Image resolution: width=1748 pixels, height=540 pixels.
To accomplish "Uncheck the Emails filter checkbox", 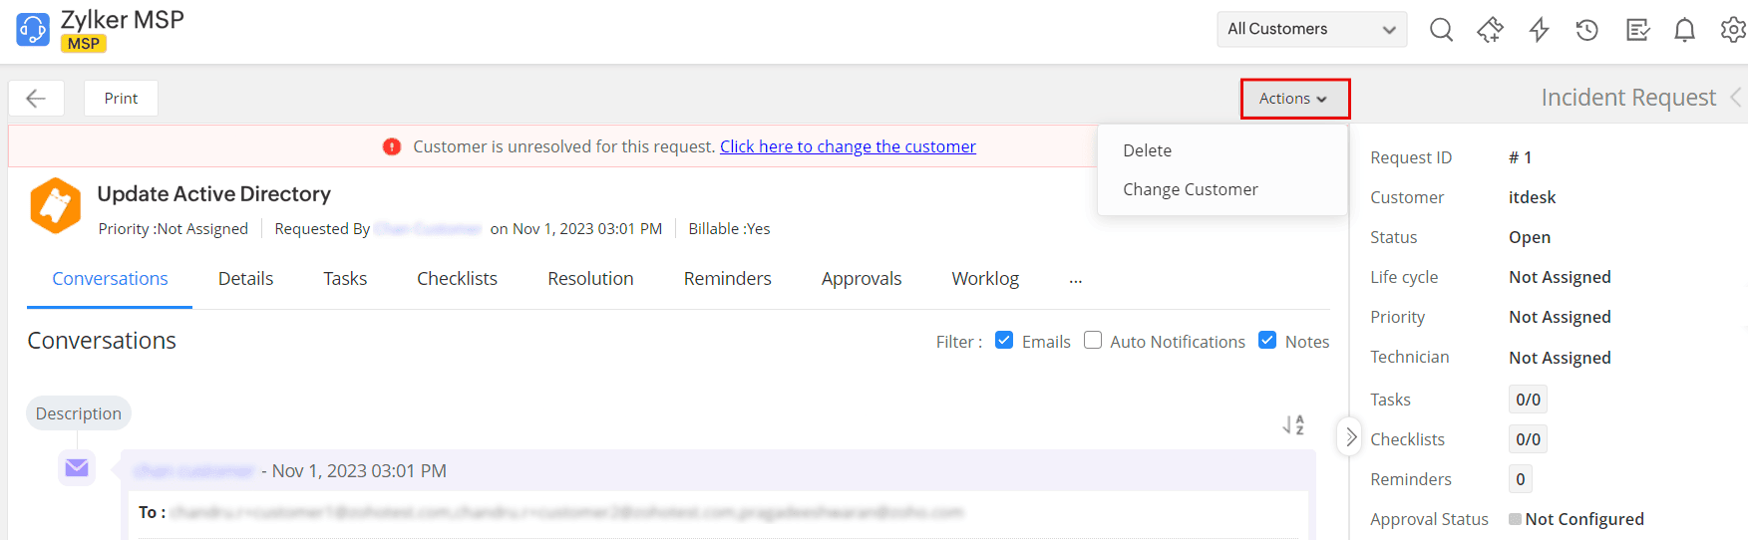I will (x=1004, y=341).
